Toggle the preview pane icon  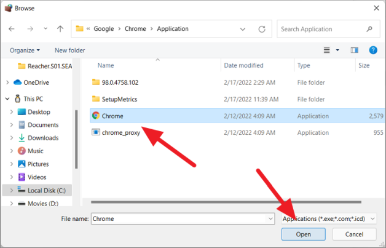[354, 50]
